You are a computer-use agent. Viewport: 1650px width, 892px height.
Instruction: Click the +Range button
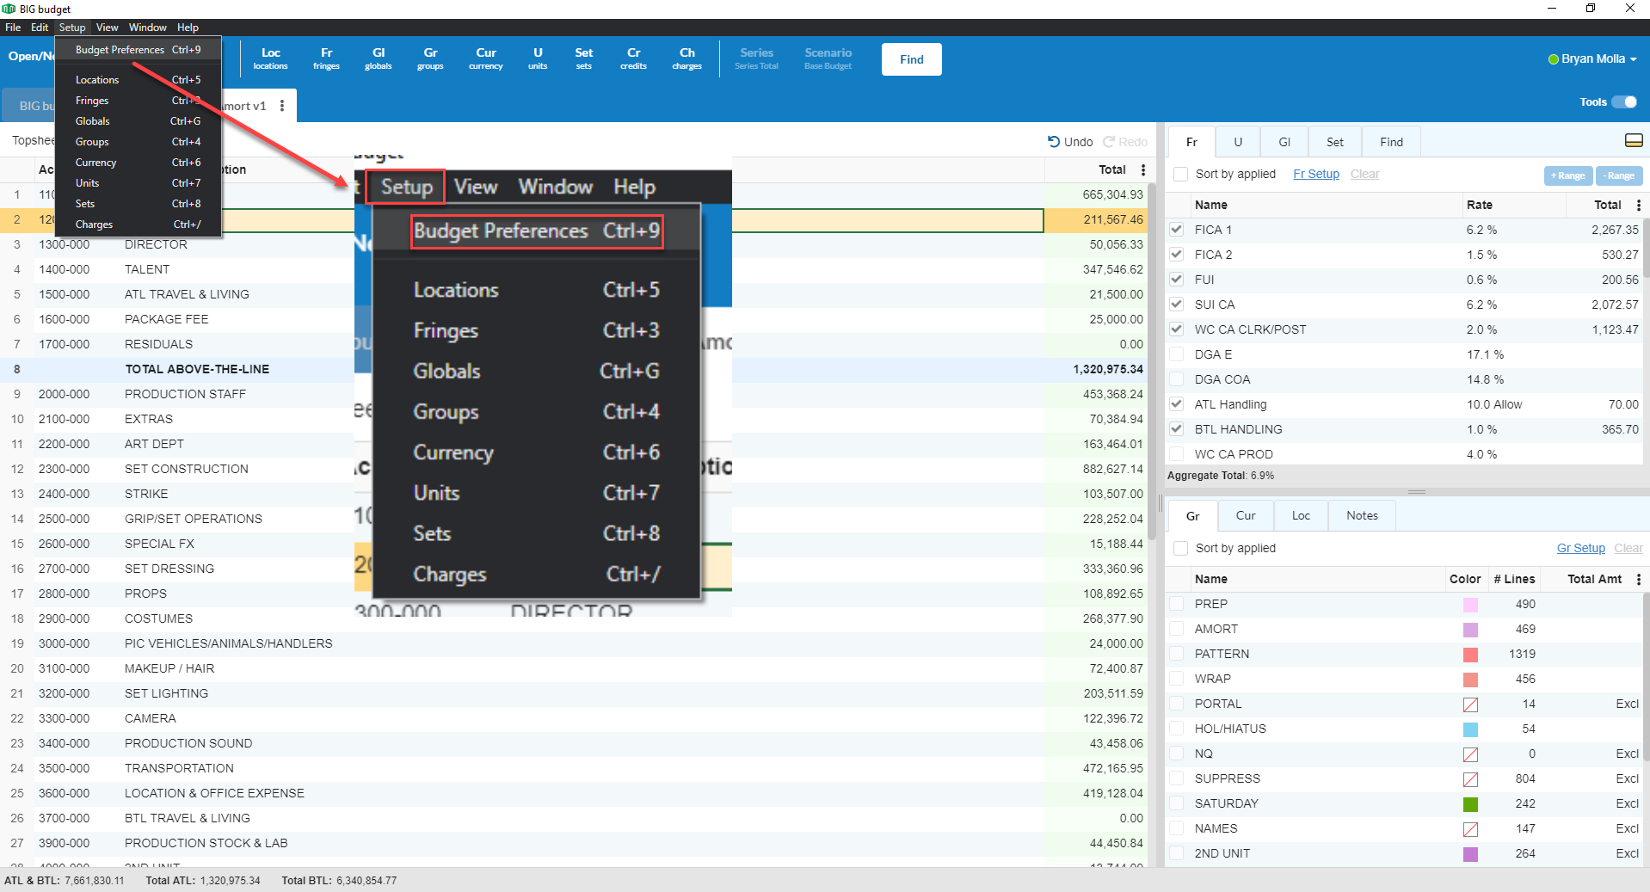click(x=1568, y=175)
